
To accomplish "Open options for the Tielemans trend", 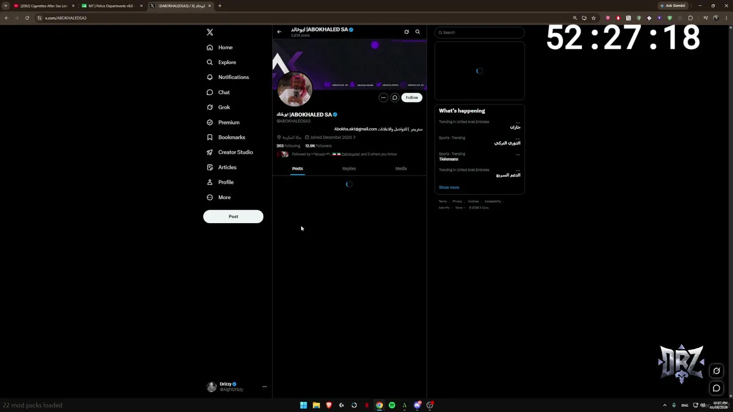I will click(518, 154).
